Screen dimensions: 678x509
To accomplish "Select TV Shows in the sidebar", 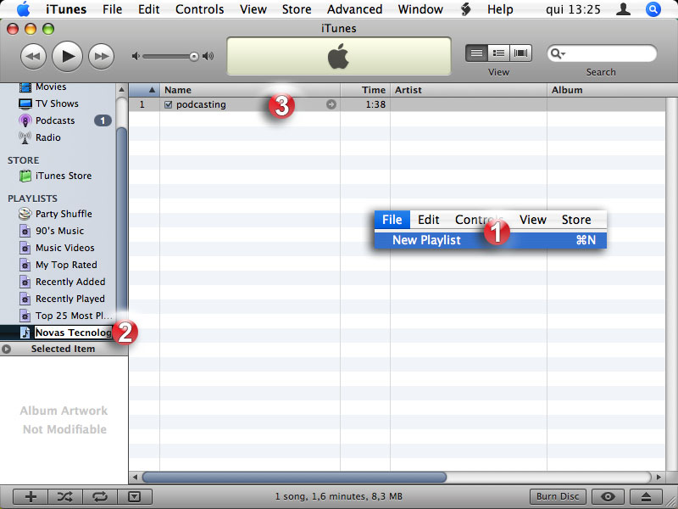I will click(57, 103).
